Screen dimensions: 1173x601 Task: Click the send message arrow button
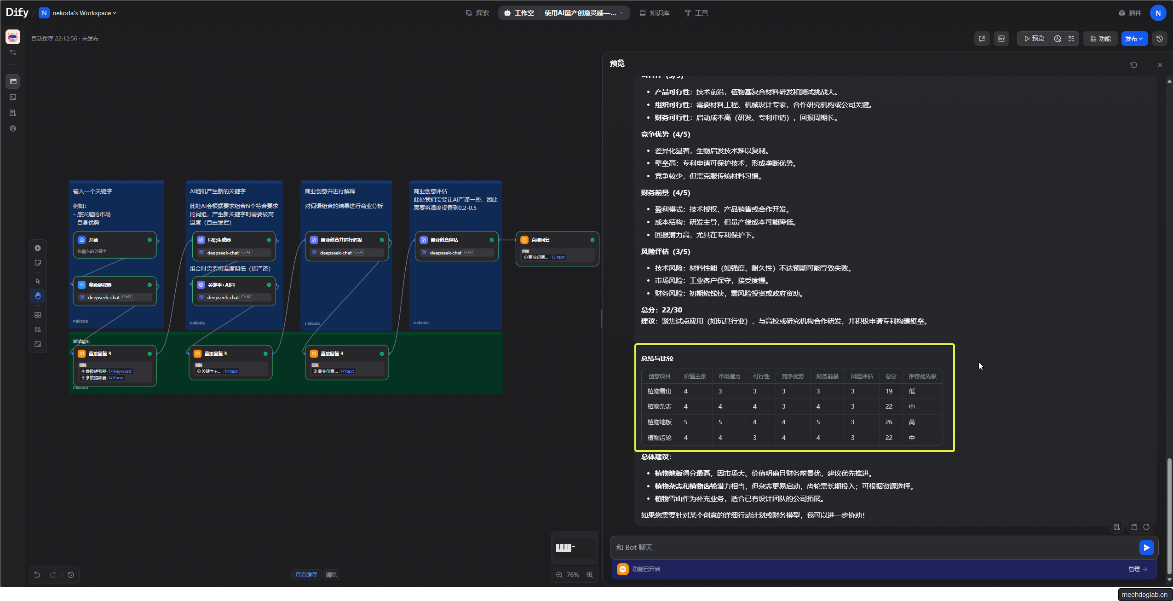tap(1146, 547)
